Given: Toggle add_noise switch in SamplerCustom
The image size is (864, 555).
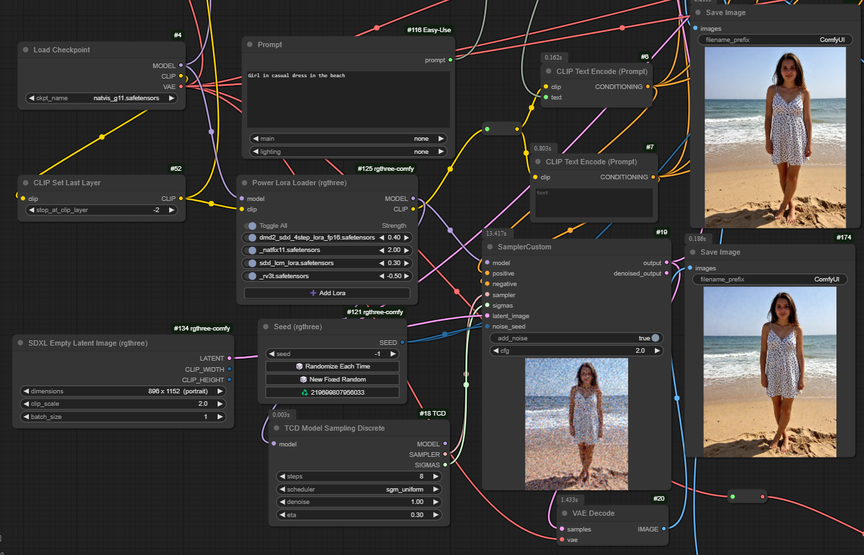Looking at the screenshot, I should pyautogui.click(x=655, y=338).
